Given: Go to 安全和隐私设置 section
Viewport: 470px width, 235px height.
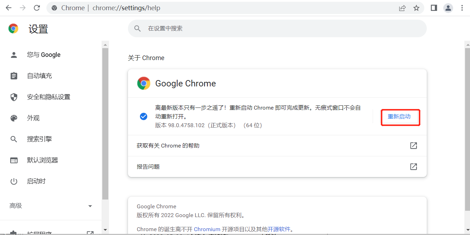Looking at the screenshot, I should click(x=51, y=97).
